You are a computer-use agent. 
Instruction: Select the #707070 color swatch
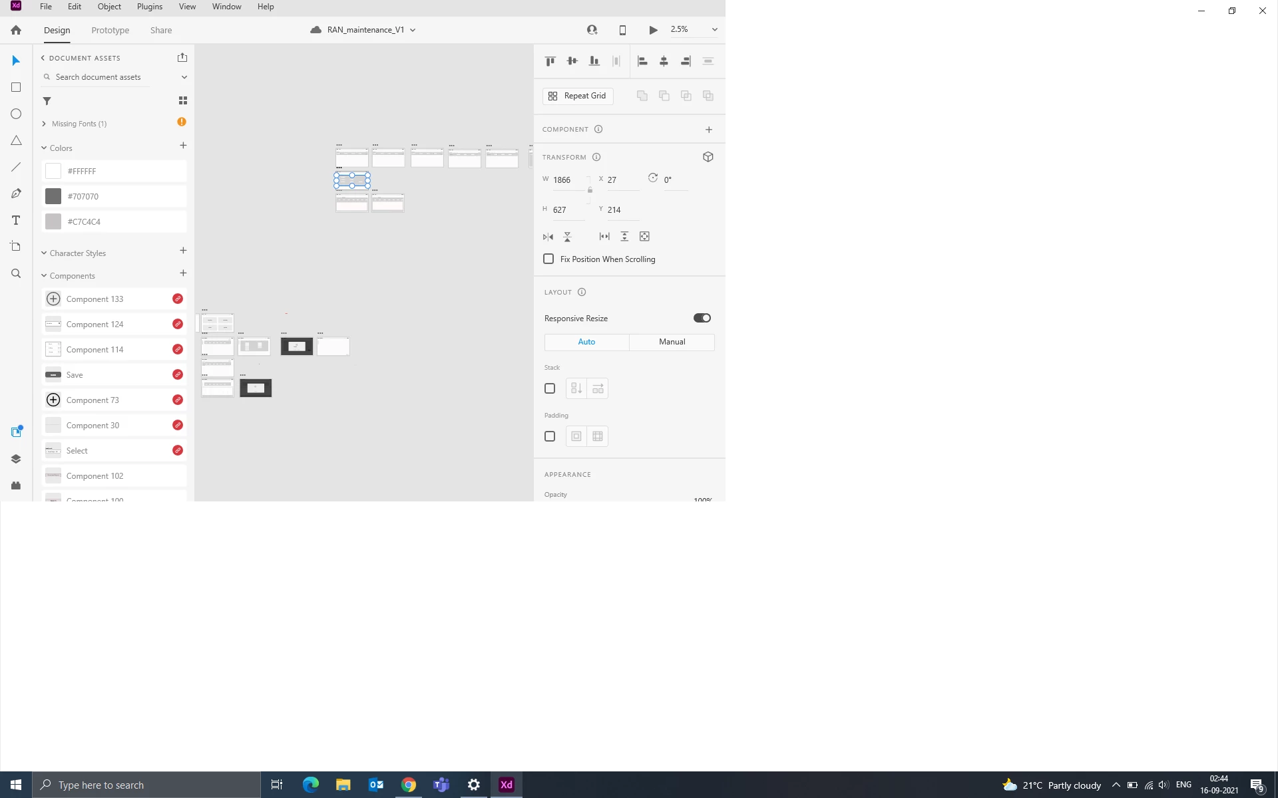coord(53,196)
